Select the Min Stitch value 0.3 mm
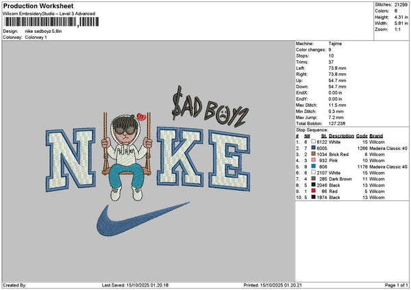 tap(336, 111)
